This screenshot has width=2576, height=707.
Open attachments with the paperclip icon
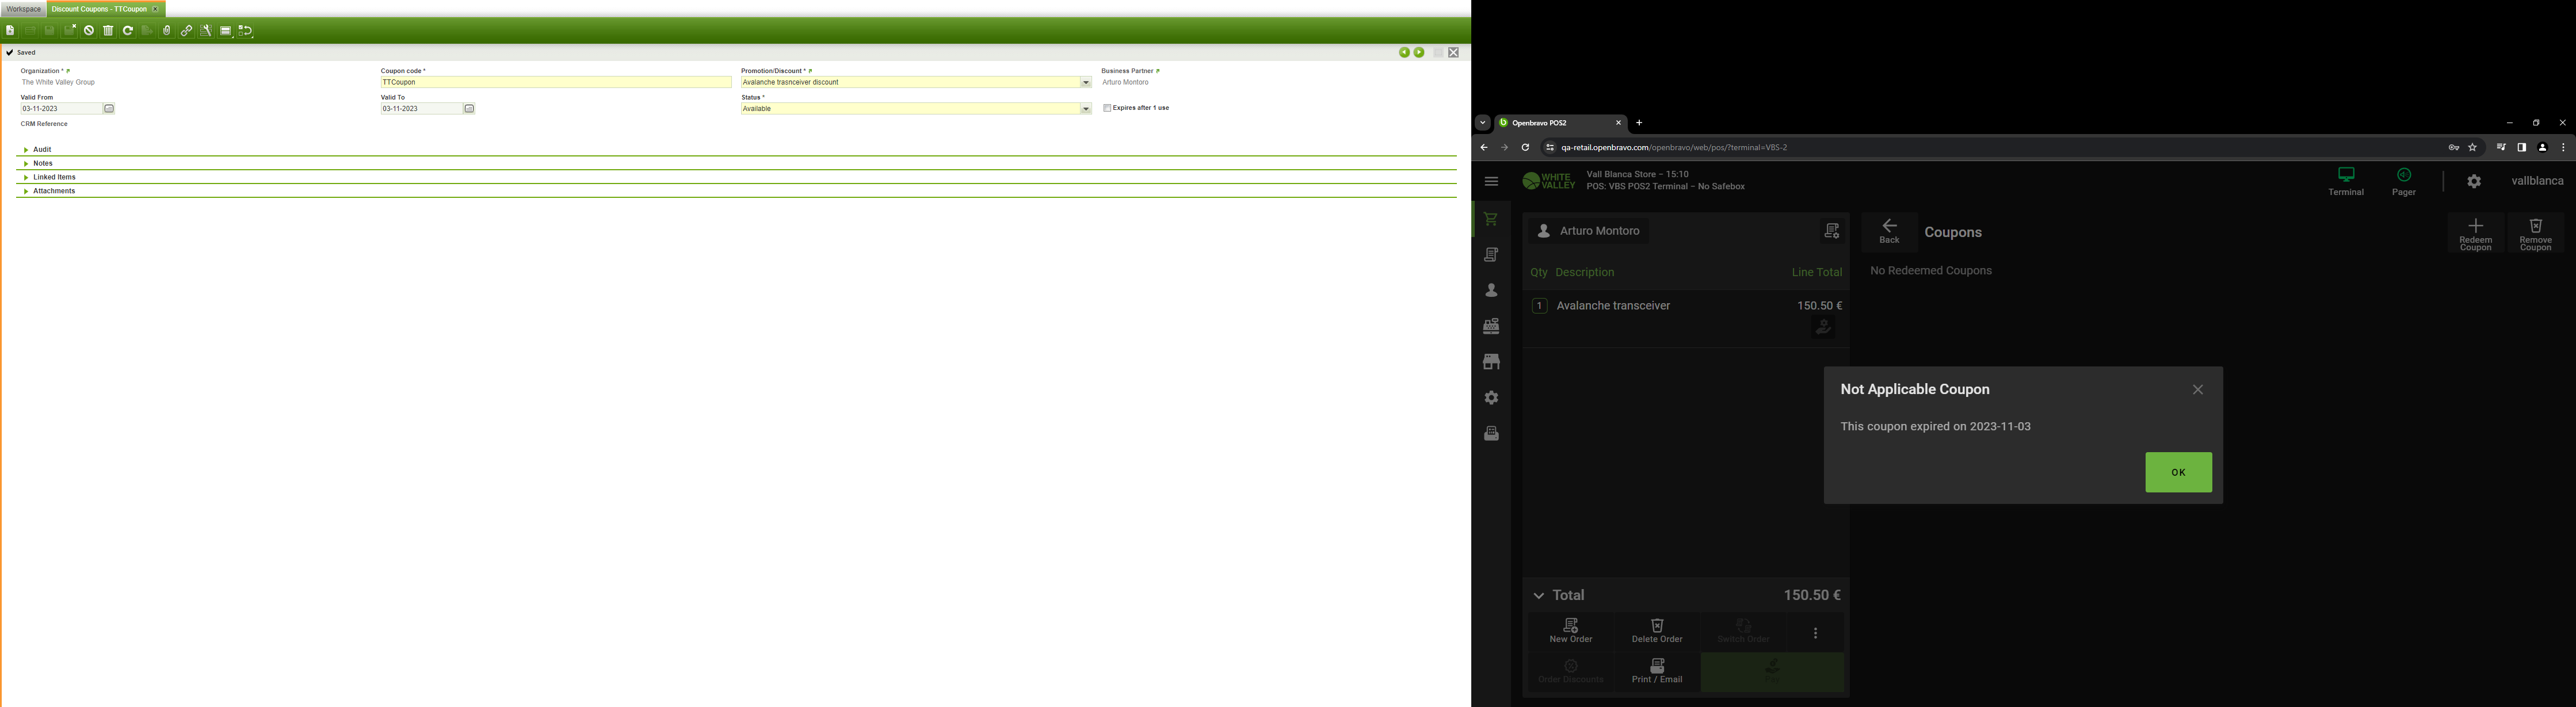[167, 31]
